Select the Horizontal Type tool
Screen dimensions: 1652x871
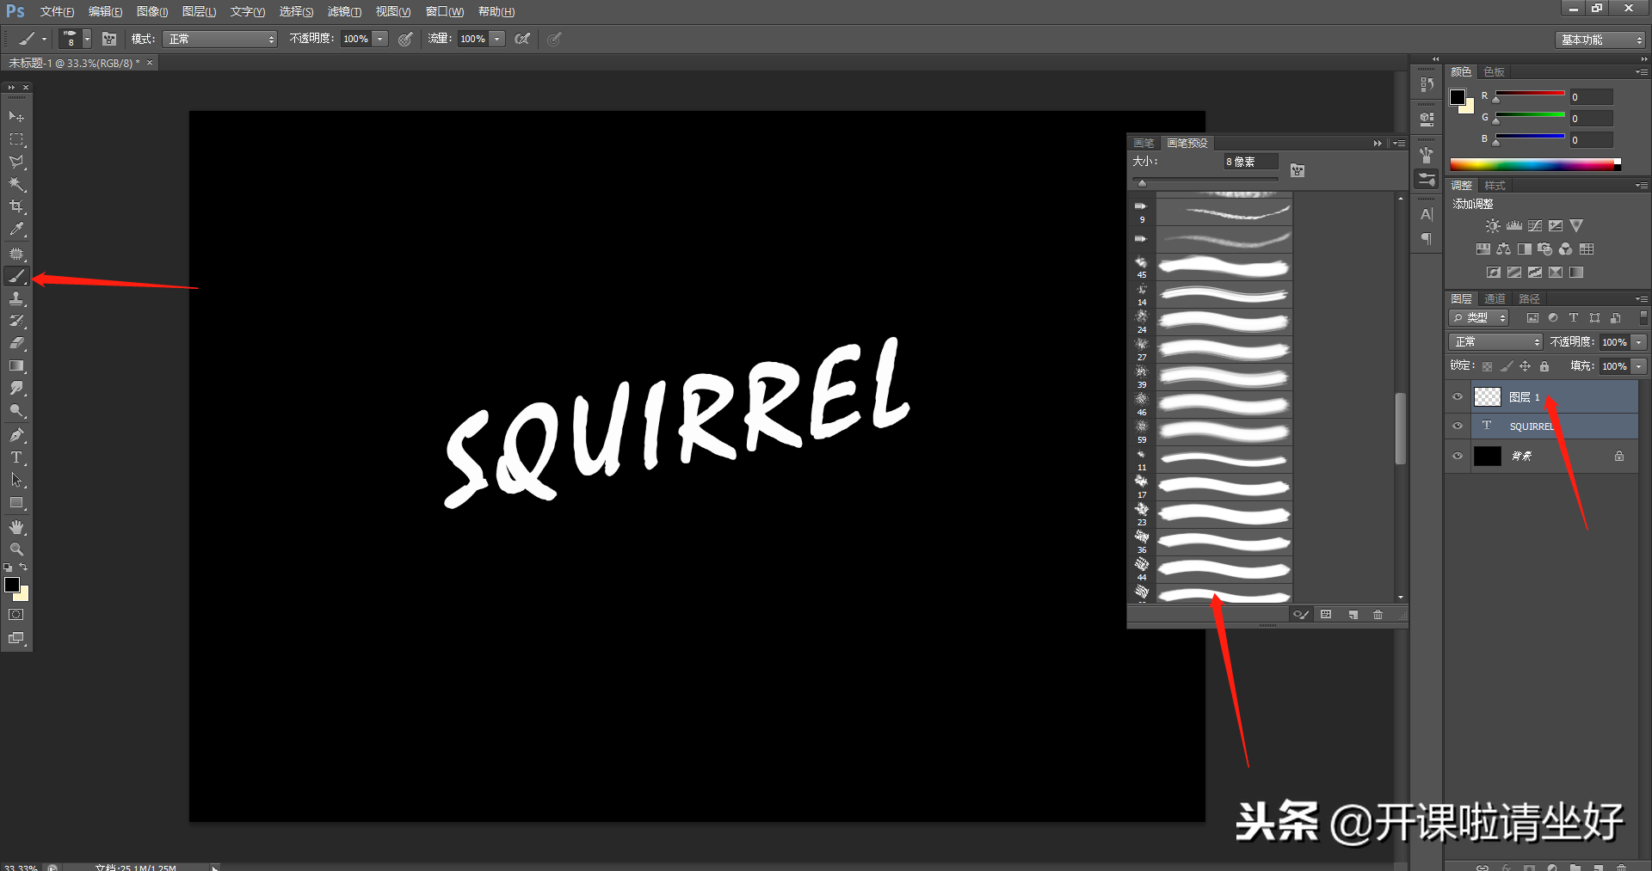[16, 457]
